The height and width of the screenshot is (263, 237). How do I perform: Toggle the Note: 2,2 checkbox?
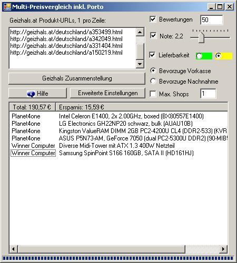[x=153, y=36]
